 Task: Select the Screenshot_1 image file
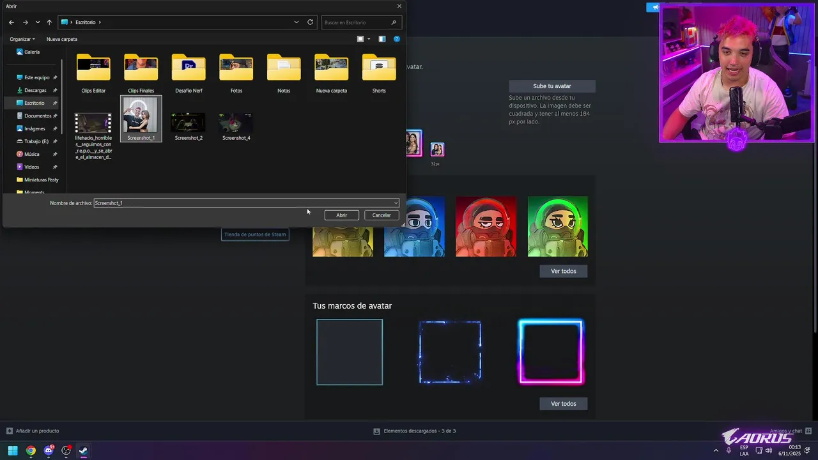tap(141, 119)
